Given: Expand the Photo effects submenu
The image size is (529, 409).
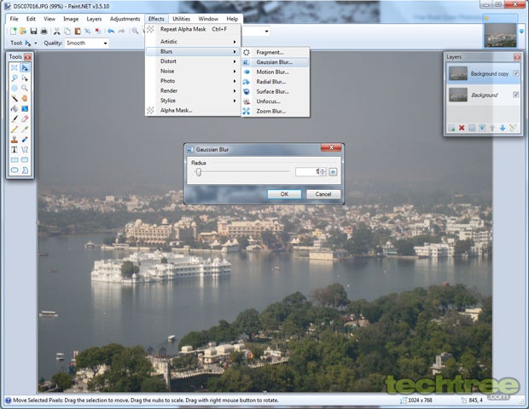Looking at the screenshot, I should pyautogui.click(x=193, y=81).
